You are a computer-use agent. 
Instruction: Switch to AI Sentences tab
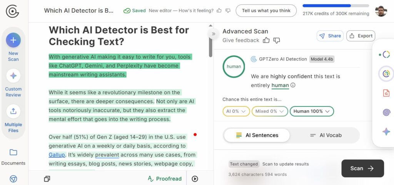pos(257,135)
